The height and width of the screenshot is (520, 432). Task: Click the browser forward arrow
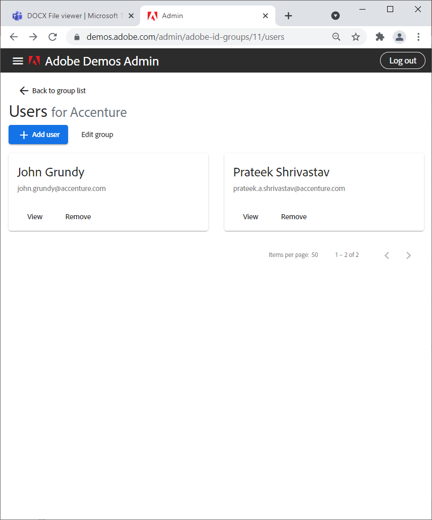click(x=33, y=37)
